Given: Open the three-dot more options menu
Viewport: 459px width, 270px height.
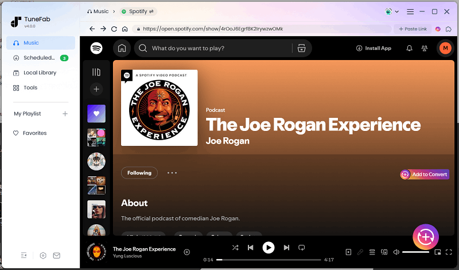Looking at the screenshot, I should click(x=172, y=173).
